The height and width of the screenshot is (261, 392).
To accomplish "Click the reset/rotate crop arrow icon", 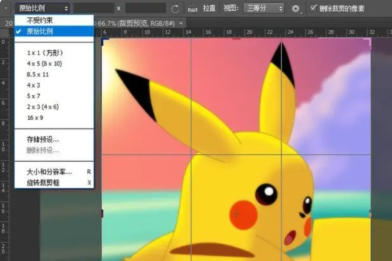I will point(175,9).
